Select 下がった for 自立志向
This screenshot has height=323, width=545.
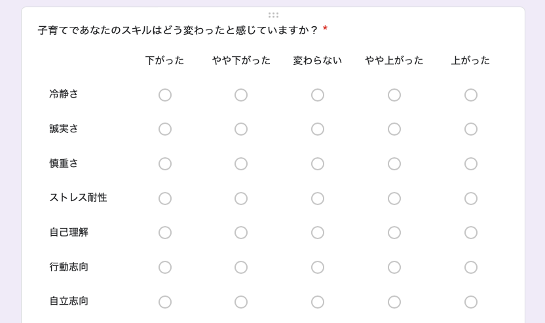(165, 302)
